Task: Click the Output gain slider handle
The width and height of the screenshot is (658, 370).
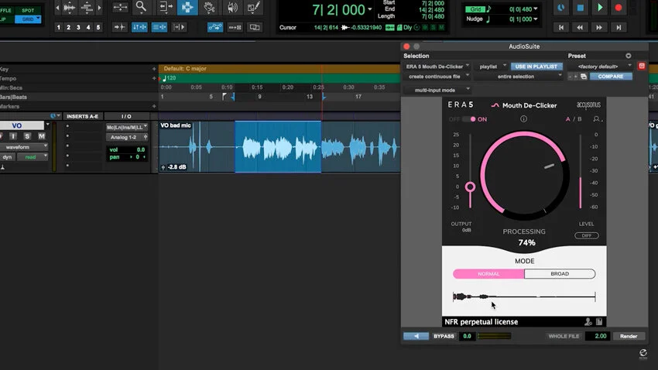Action: [470, 187]
